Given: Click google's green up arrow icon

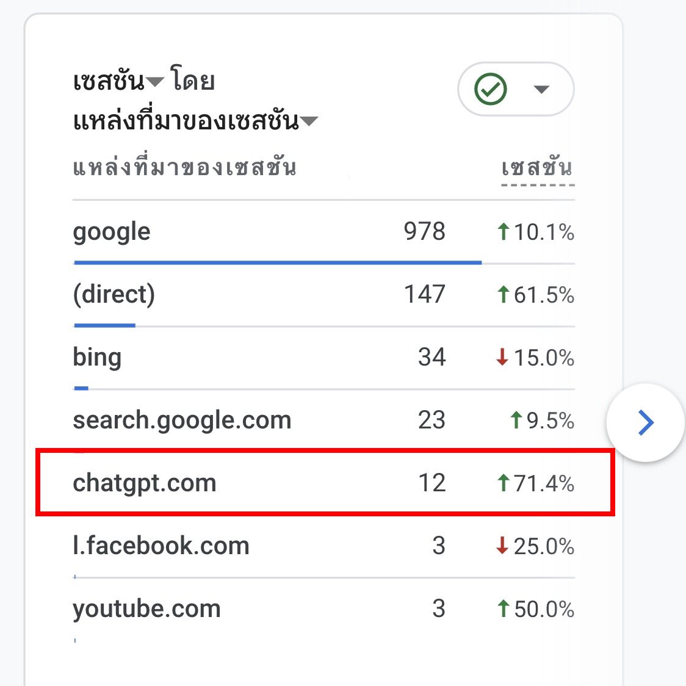Looking at the screenshot, I should 503,232.
